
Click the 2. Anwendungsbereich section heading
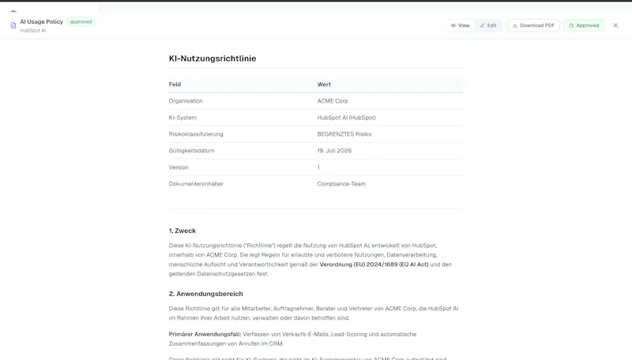tap(206, 294)
